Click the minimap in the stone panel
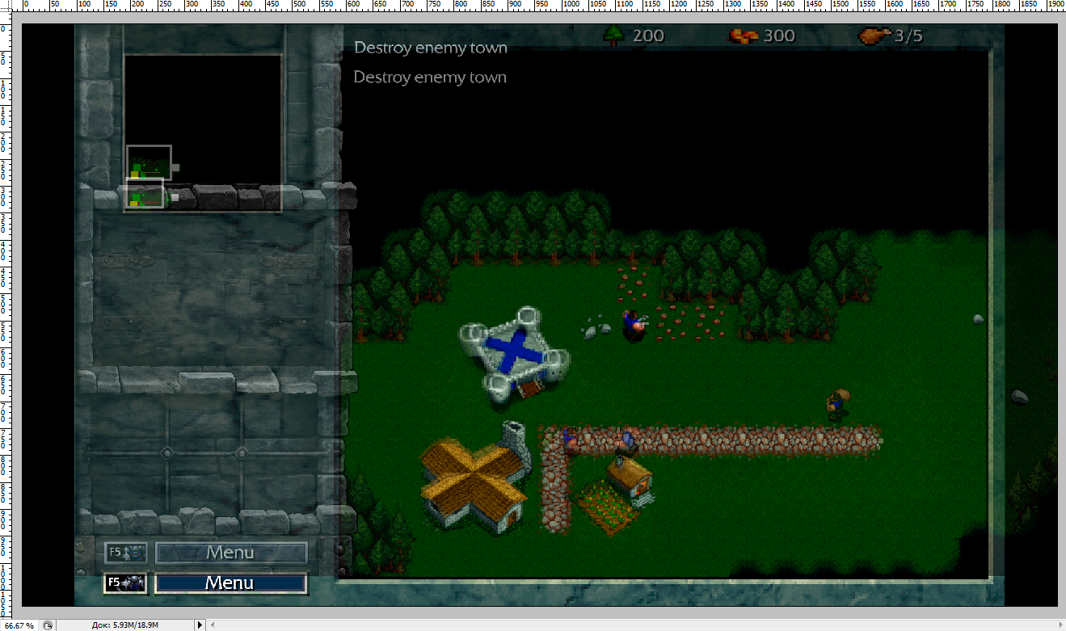 click(x=203, y=133)
